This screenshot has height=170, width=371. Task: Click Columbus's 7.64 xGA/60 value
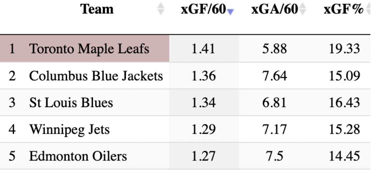coord(274,76)
